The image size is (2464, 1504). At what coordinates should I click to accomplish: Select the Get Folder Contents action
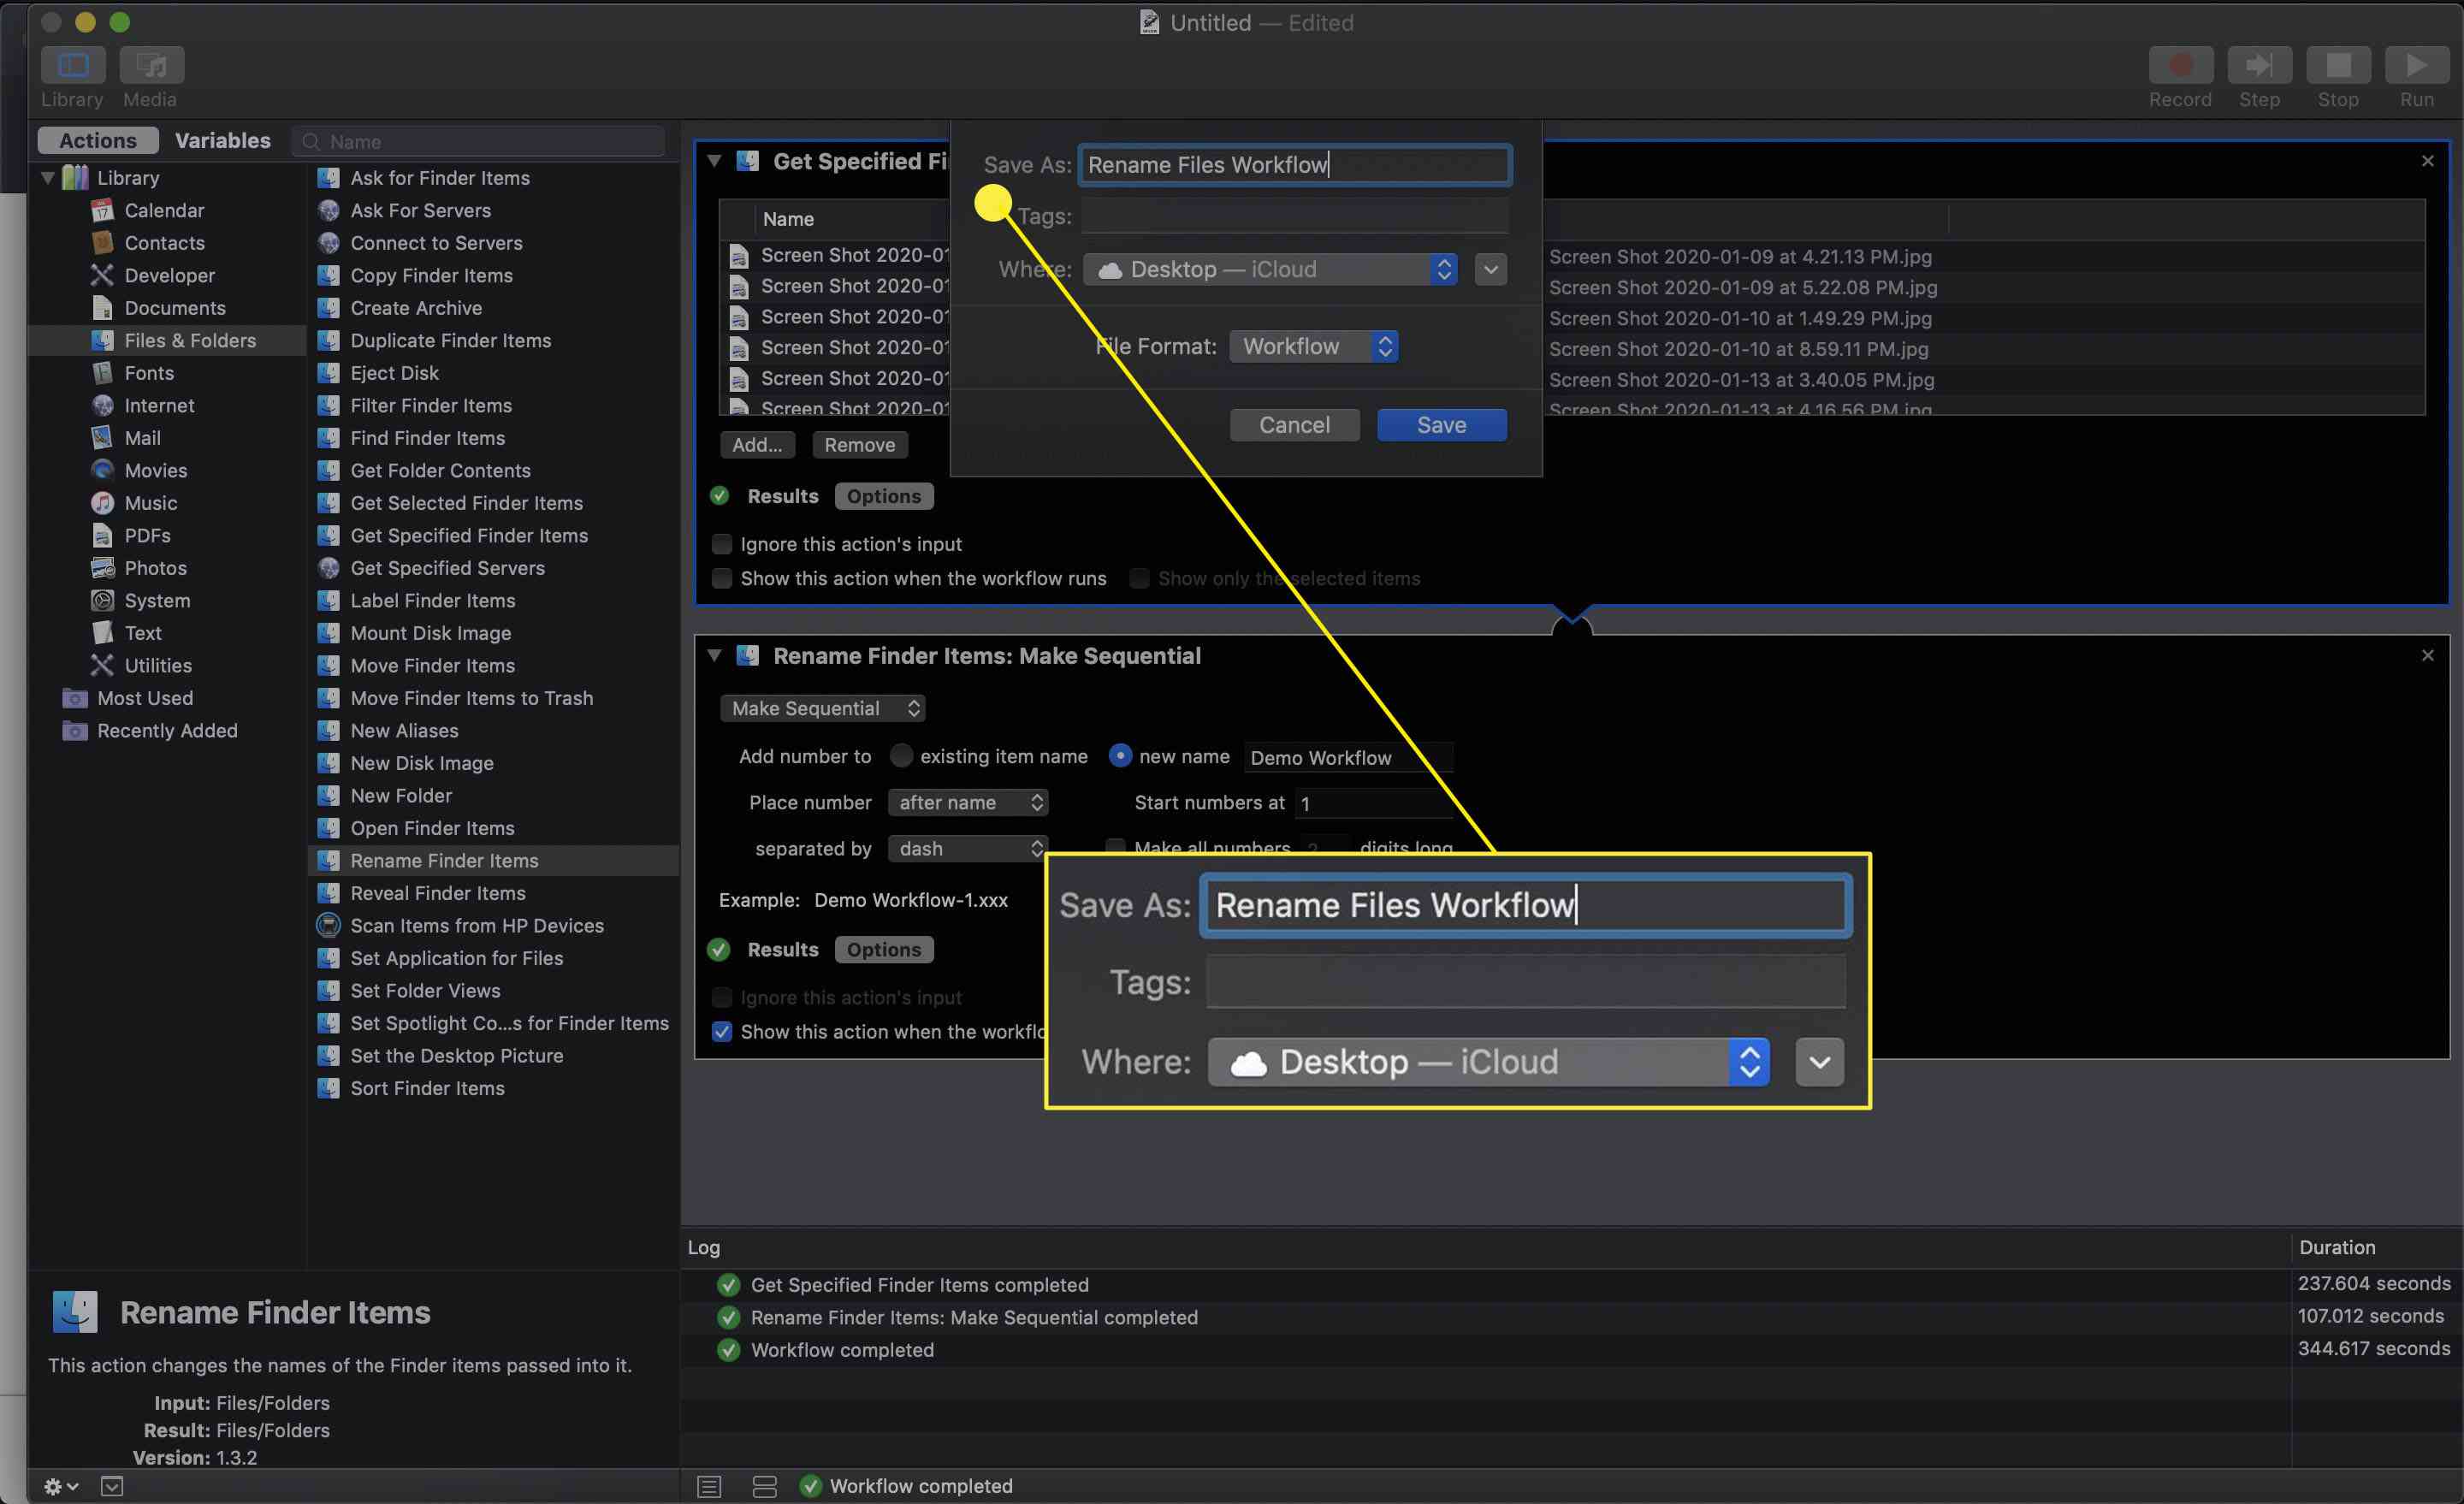440,470
